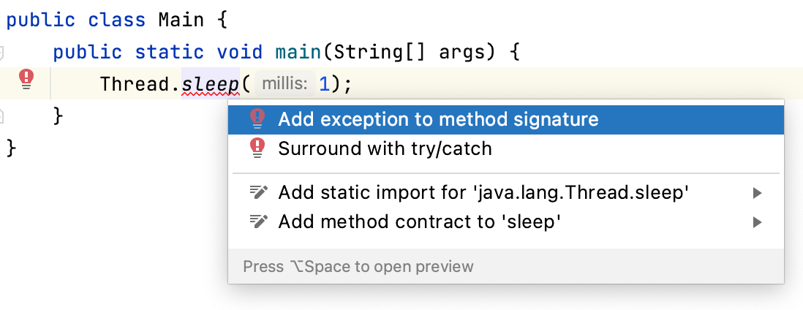Click the red bulb icon beside Surround with try/catch
803x310 pixels.
click(x=257, y=148)
